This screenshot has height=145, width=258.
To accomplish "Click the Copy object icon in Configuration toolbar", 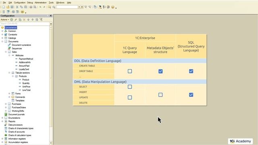I will tap(20, 20).
